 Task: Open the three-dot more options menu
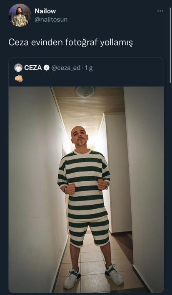click(x=160, y=11)
